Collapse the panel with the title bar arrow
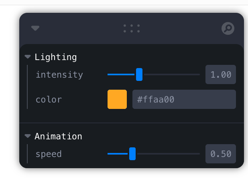 [35, 28]
